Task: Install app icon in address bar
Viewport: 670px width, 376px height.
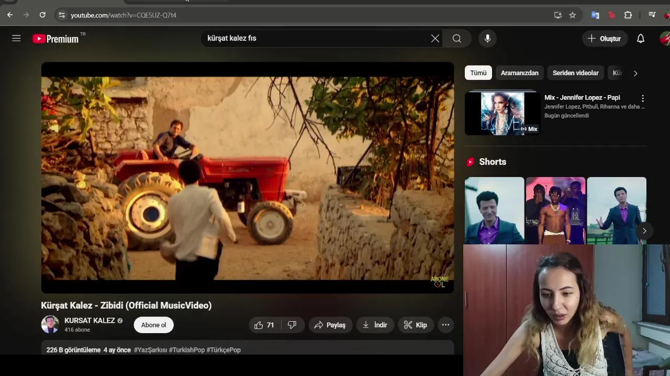Action: 558,15
